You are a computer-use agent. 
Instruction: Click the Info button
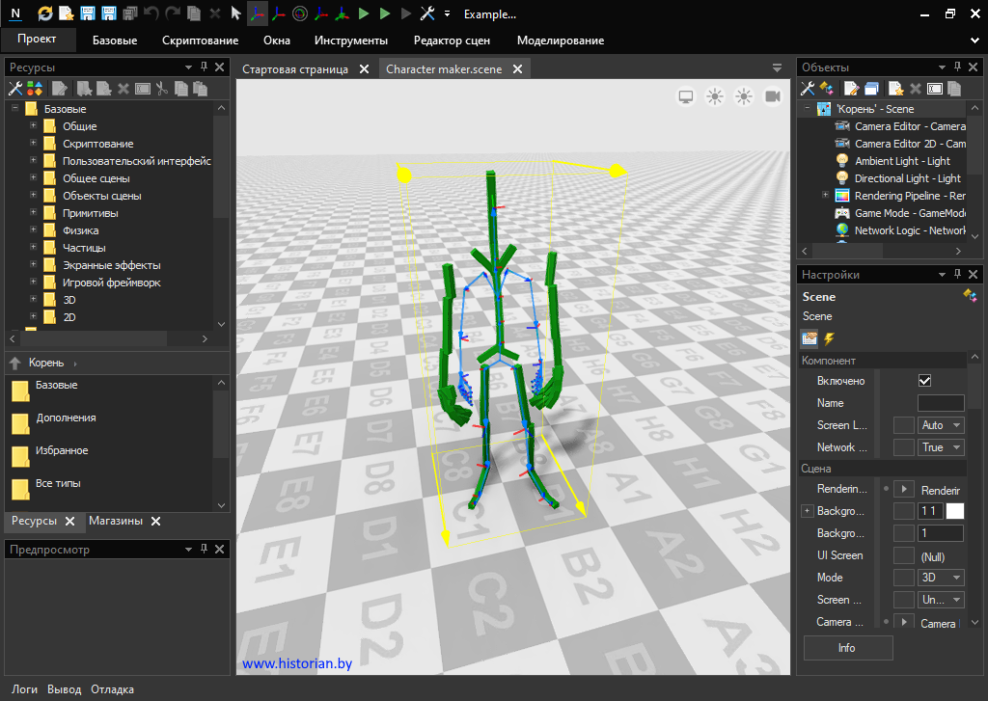tap(847, 648)
